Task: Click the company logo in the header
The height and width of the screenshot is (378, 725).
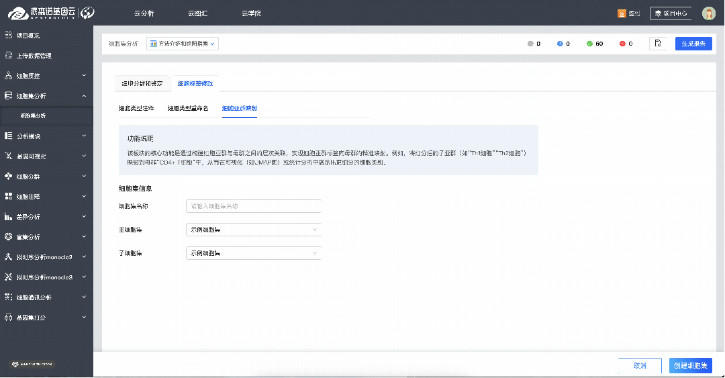Action: [51, 13]
